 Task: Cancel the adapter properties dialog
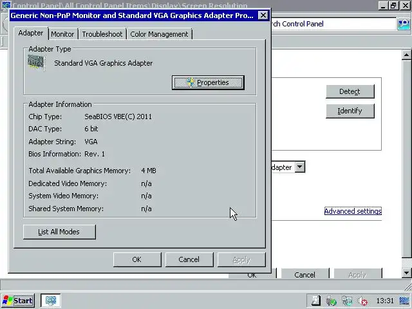pos(189,259)
